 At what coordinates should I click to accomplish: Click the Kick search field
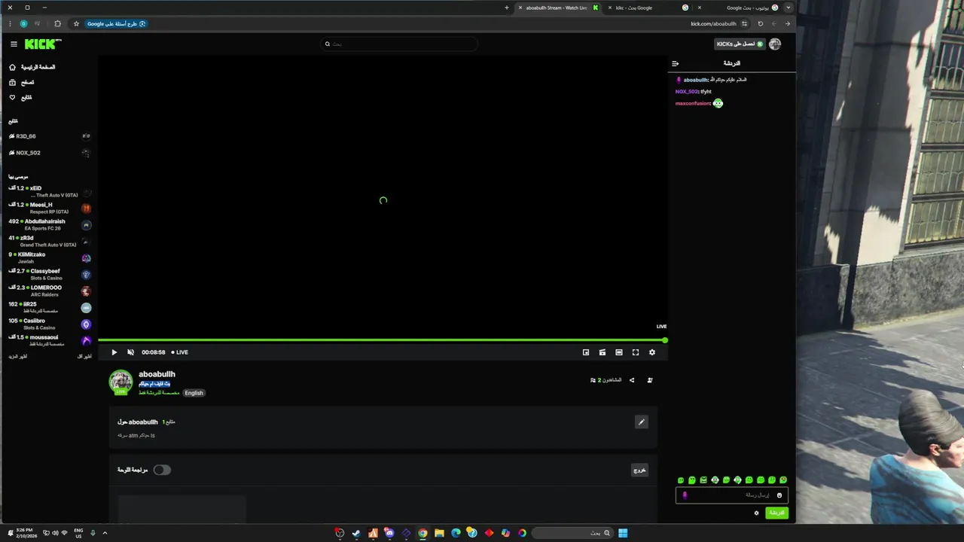399,44
